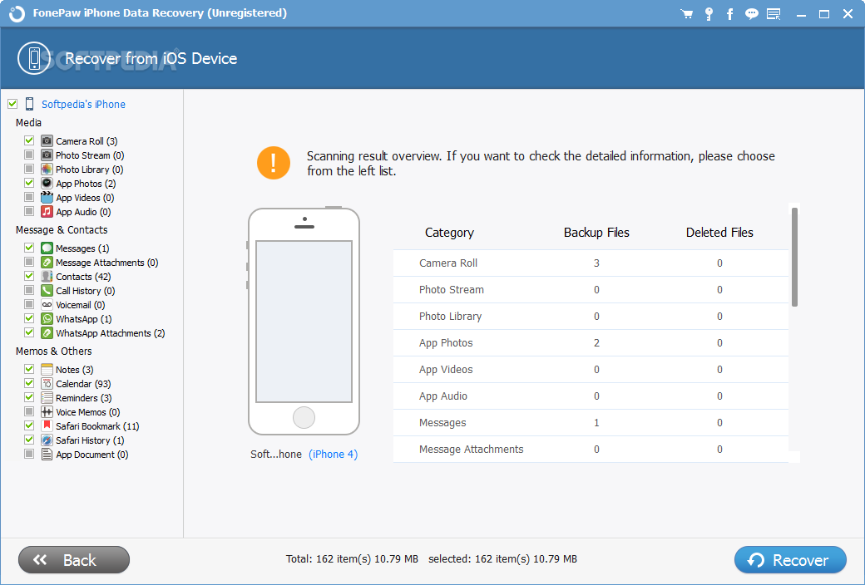Click the FonePaw logo icon in title bar

[x=17, y=14]
